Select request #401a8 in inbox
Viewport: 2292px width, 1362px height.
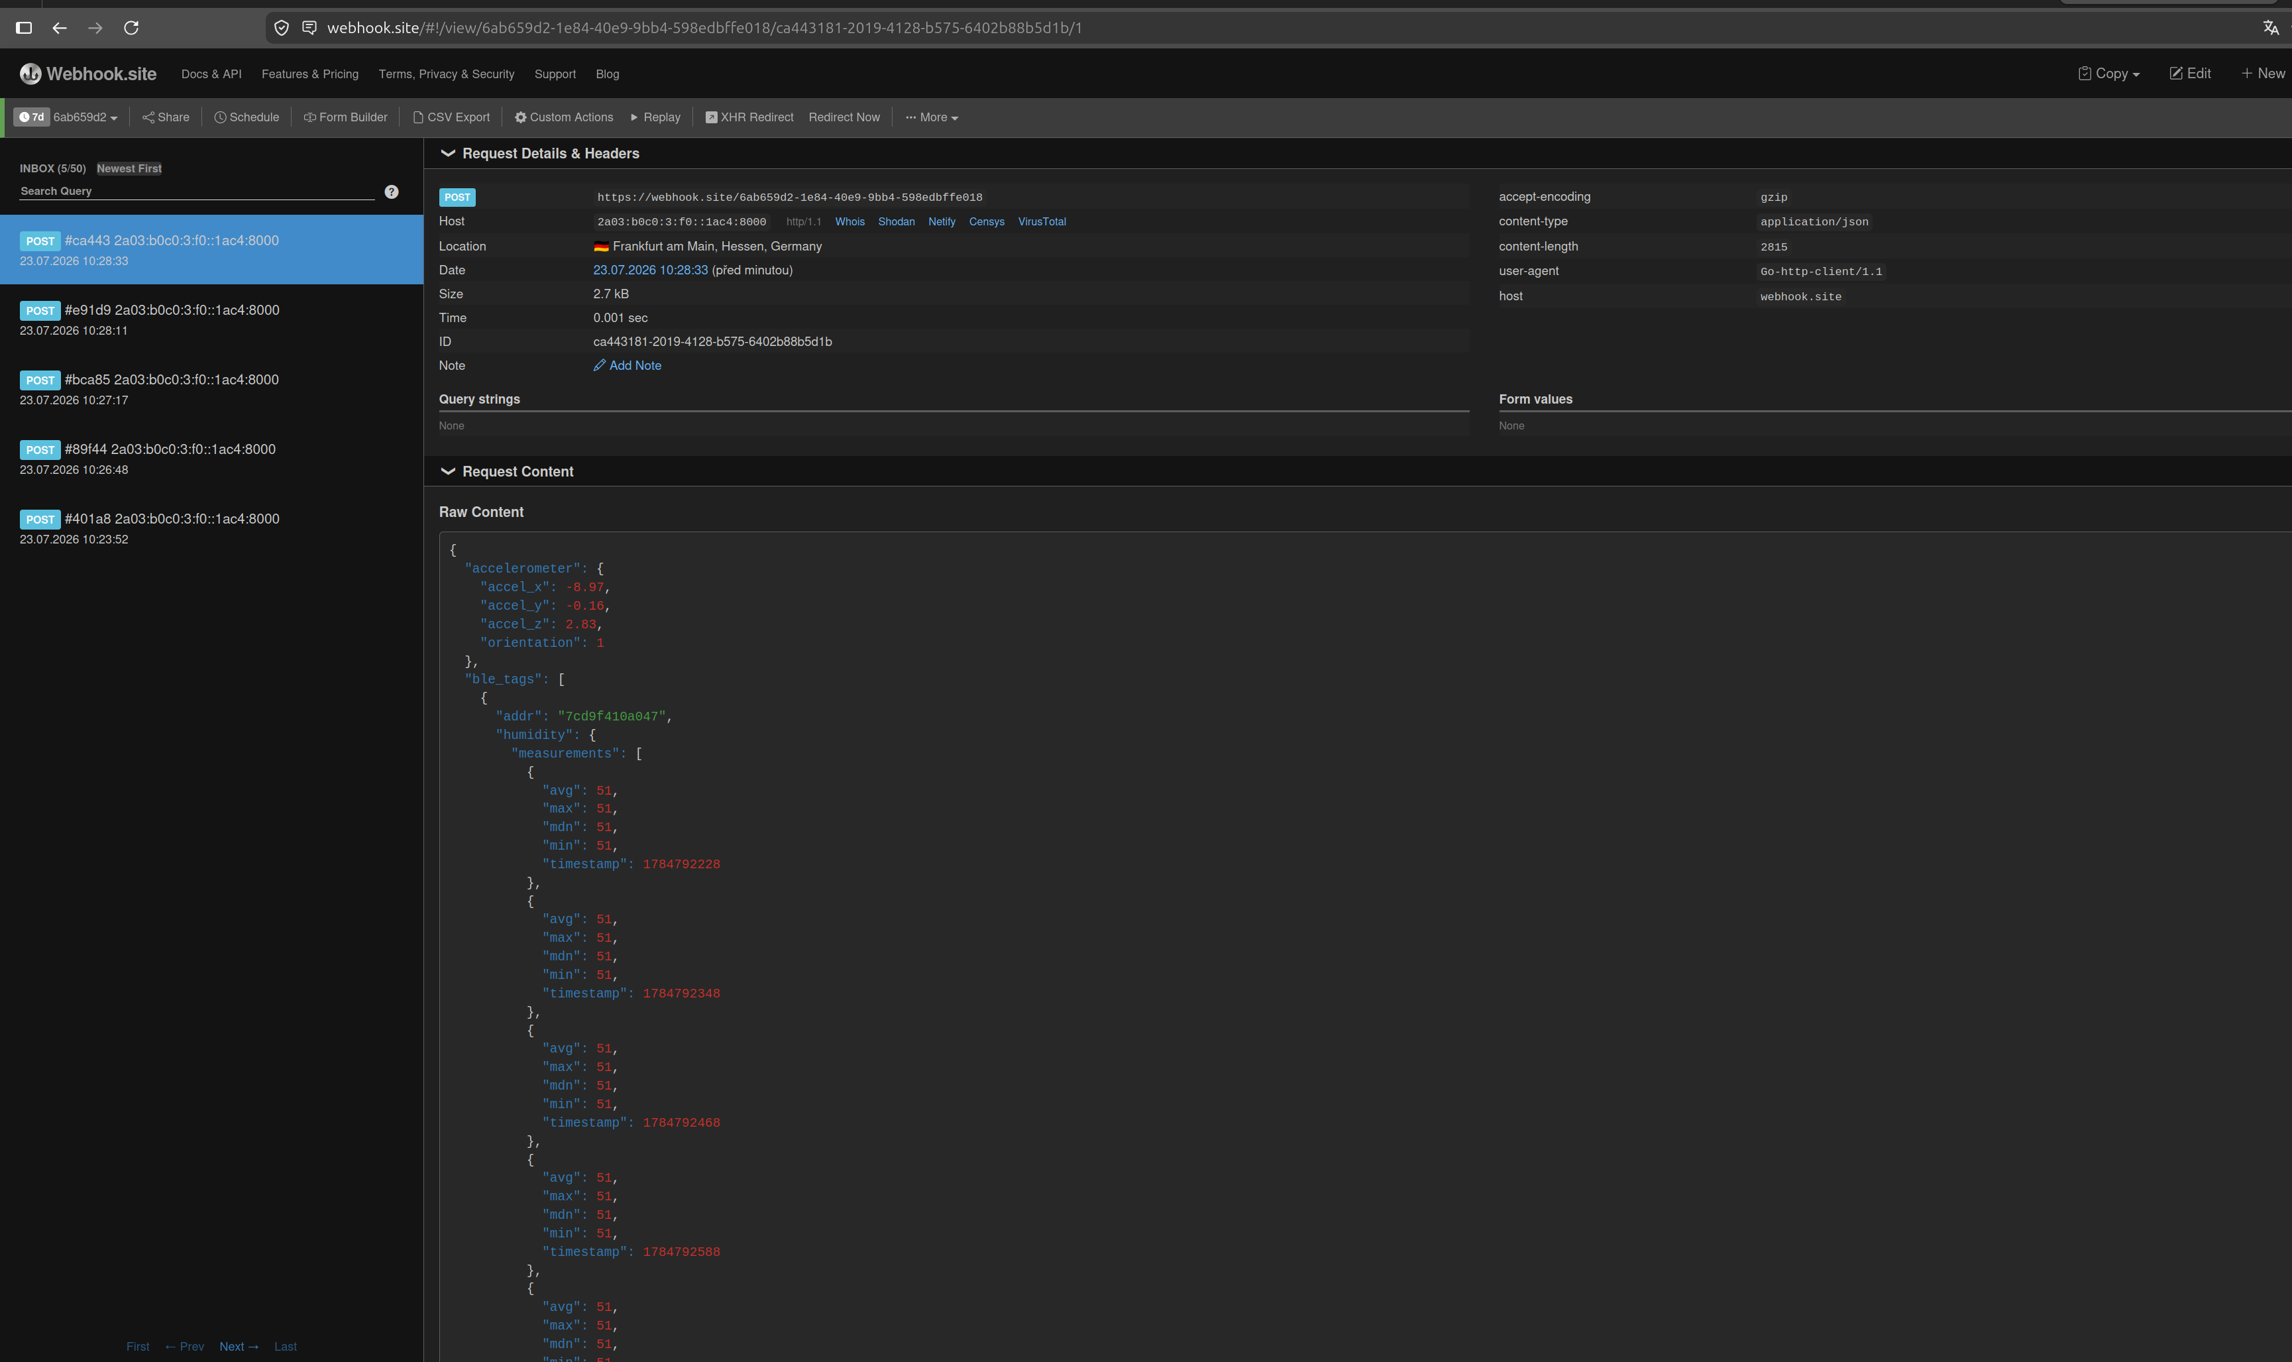click(212, 529)
